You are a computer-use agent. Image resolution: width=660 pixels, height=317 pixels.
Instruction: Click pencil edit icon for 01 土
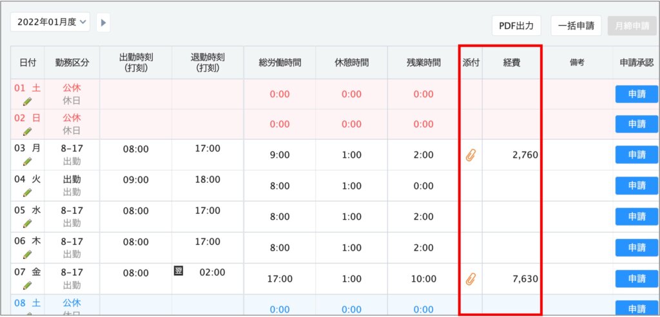pos(27,101)
